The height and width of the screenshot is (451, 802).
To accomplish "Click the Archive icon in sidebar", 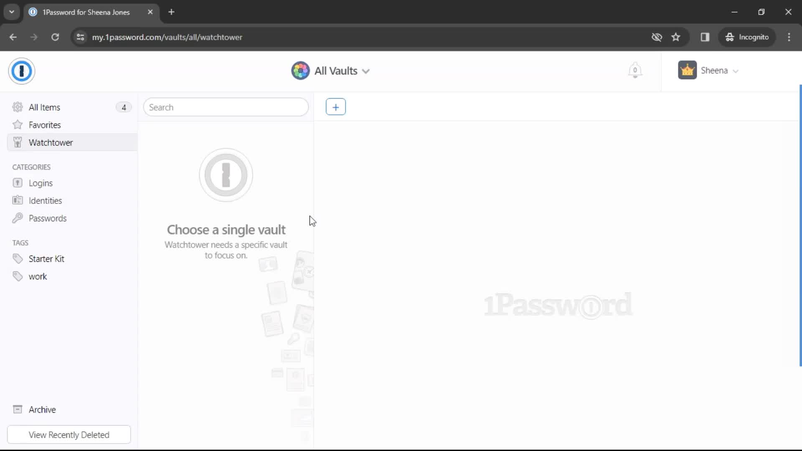I will 17,409.
